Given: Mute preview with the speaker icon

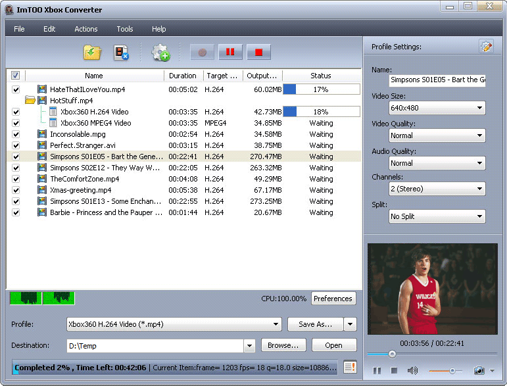Looking at the screenshot, I should pos(412,370).
